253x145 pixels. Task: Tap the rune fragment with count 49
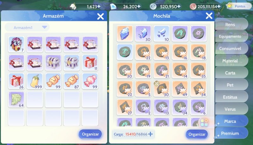(x=180, y=89)
